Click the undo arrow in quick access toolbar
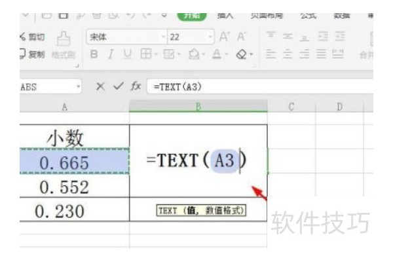393x262 pixels. point(130,16)
